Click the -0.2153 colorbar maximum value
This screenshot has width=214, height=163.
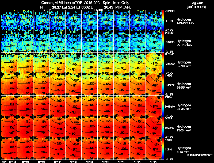coord(170,11)
